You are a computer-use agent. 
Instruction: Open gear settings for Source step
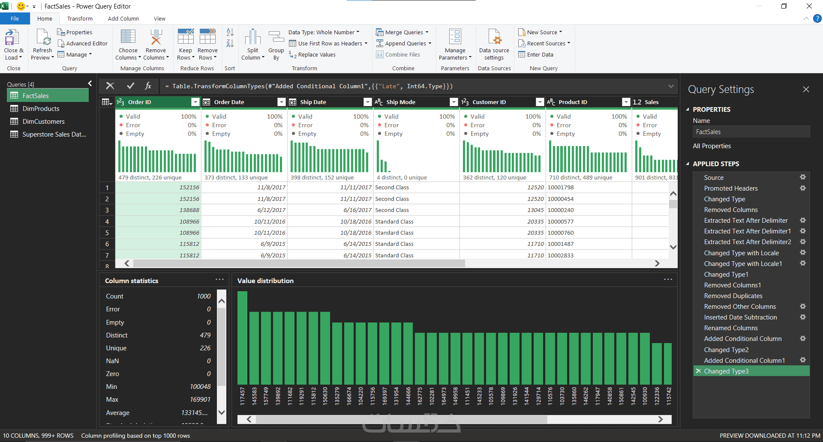[x=802, y=177]
